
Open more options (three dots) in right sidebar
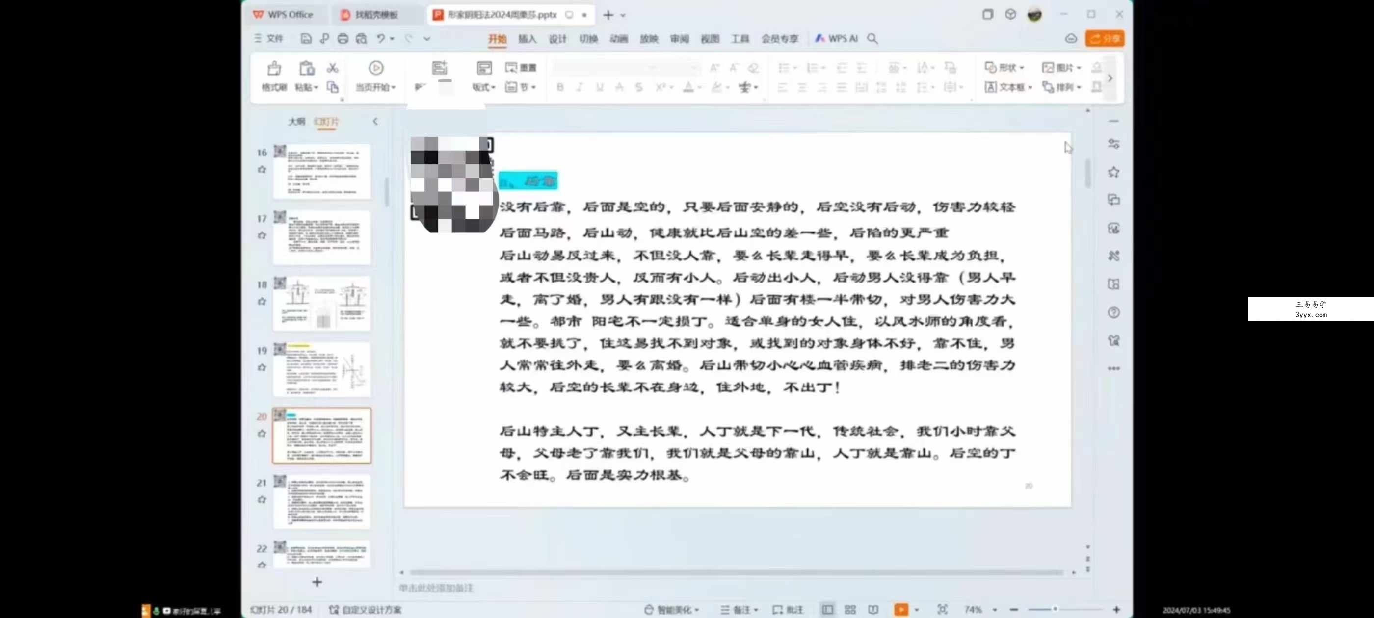tap(1113, 368)
